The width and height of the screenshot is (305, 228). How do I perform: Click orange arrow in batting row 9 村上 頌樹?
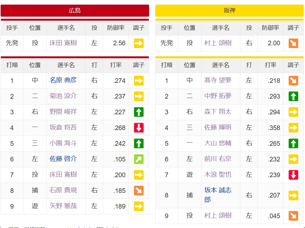coord(293,216)
